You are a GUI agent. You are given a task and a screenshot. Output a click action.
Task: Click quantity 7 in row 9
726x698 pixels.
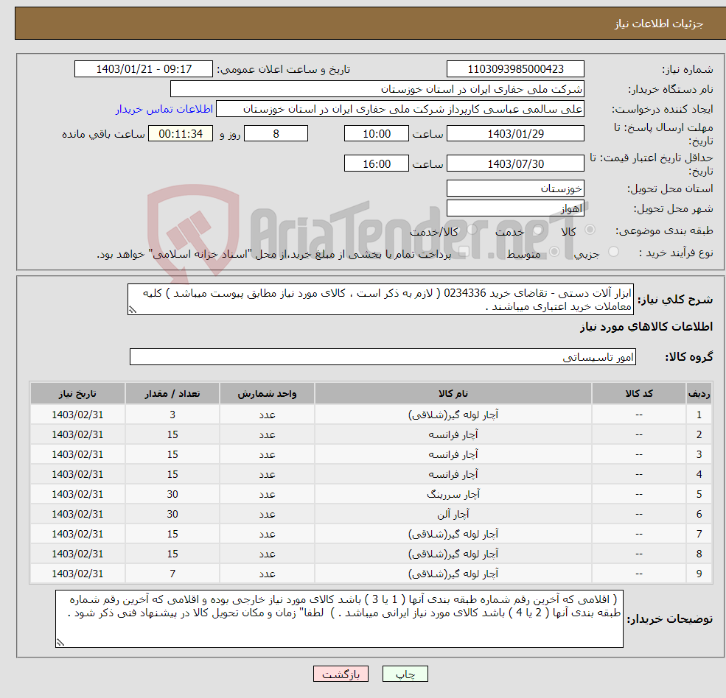coord(172,574)
